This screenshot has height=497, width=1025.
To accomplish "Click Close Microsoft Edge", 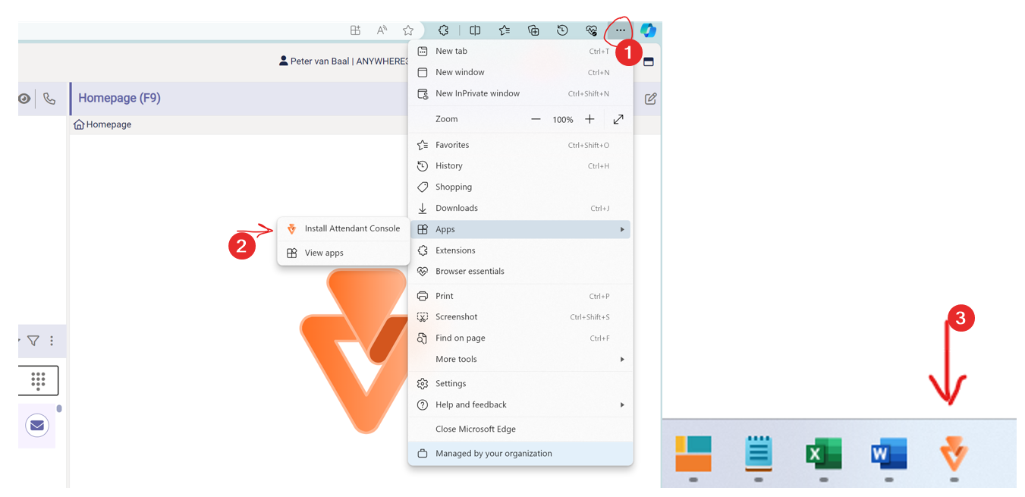I will [475, 429].
